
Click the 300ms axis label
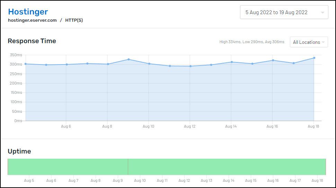16,64
